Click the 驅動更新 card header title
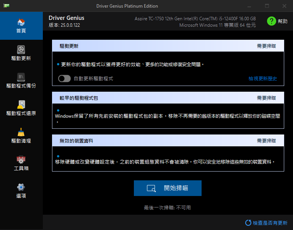The image size is (293, 230). [x=69, y=46]
